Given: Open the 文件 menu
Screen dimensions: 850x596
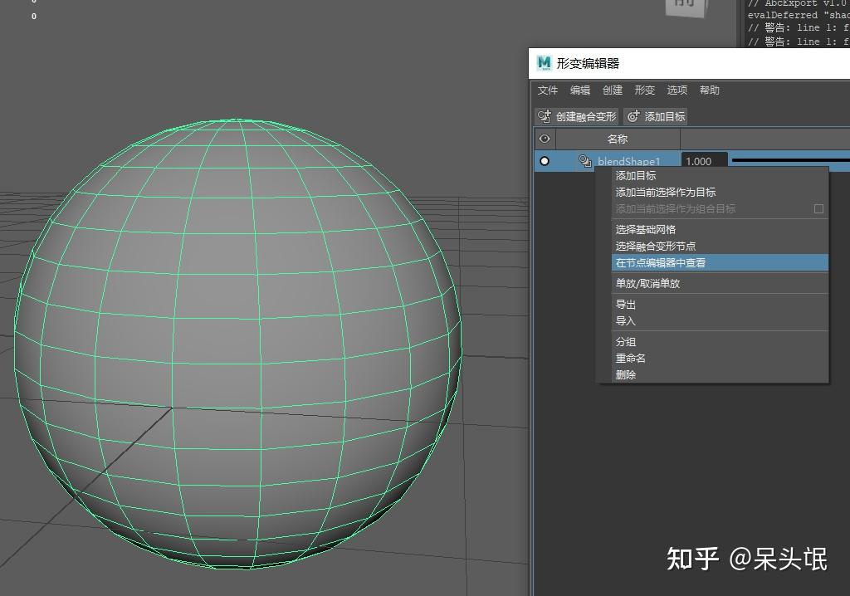Looking at the screenshot, I should [x=547, y=90].
